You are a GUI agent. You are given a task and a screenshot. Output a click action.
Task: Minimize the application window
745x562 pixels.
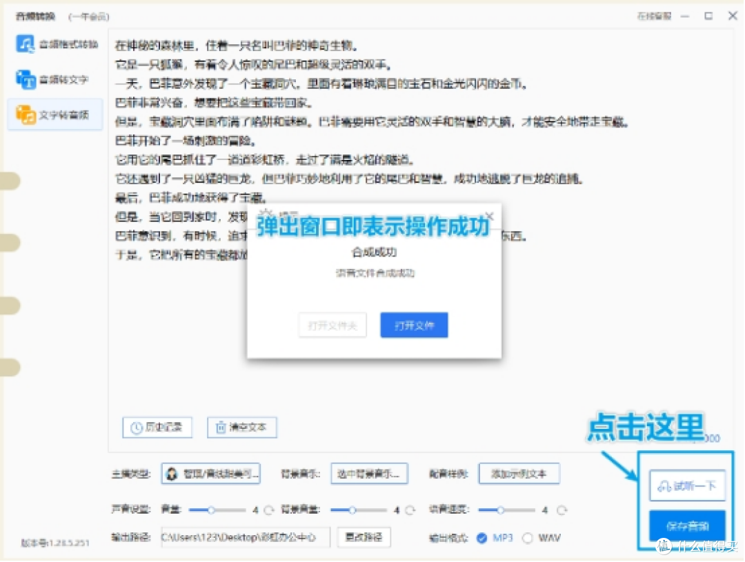685,16
